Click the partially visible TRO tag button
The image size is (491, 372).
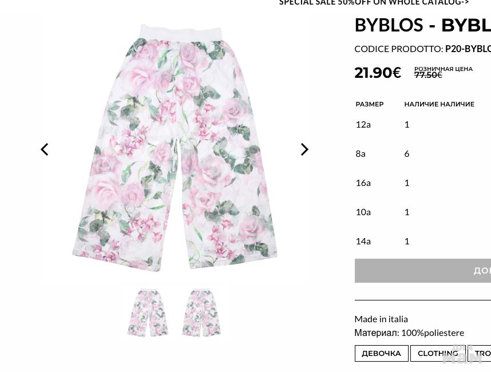tap(480, 353)
